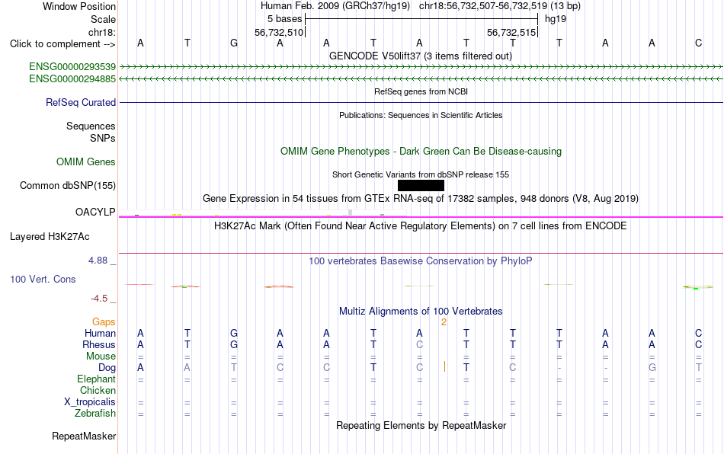Click the GENCODE V50lift37 track title
The height and width of the screenshot is (454, 724).
[x=420, y=56]
